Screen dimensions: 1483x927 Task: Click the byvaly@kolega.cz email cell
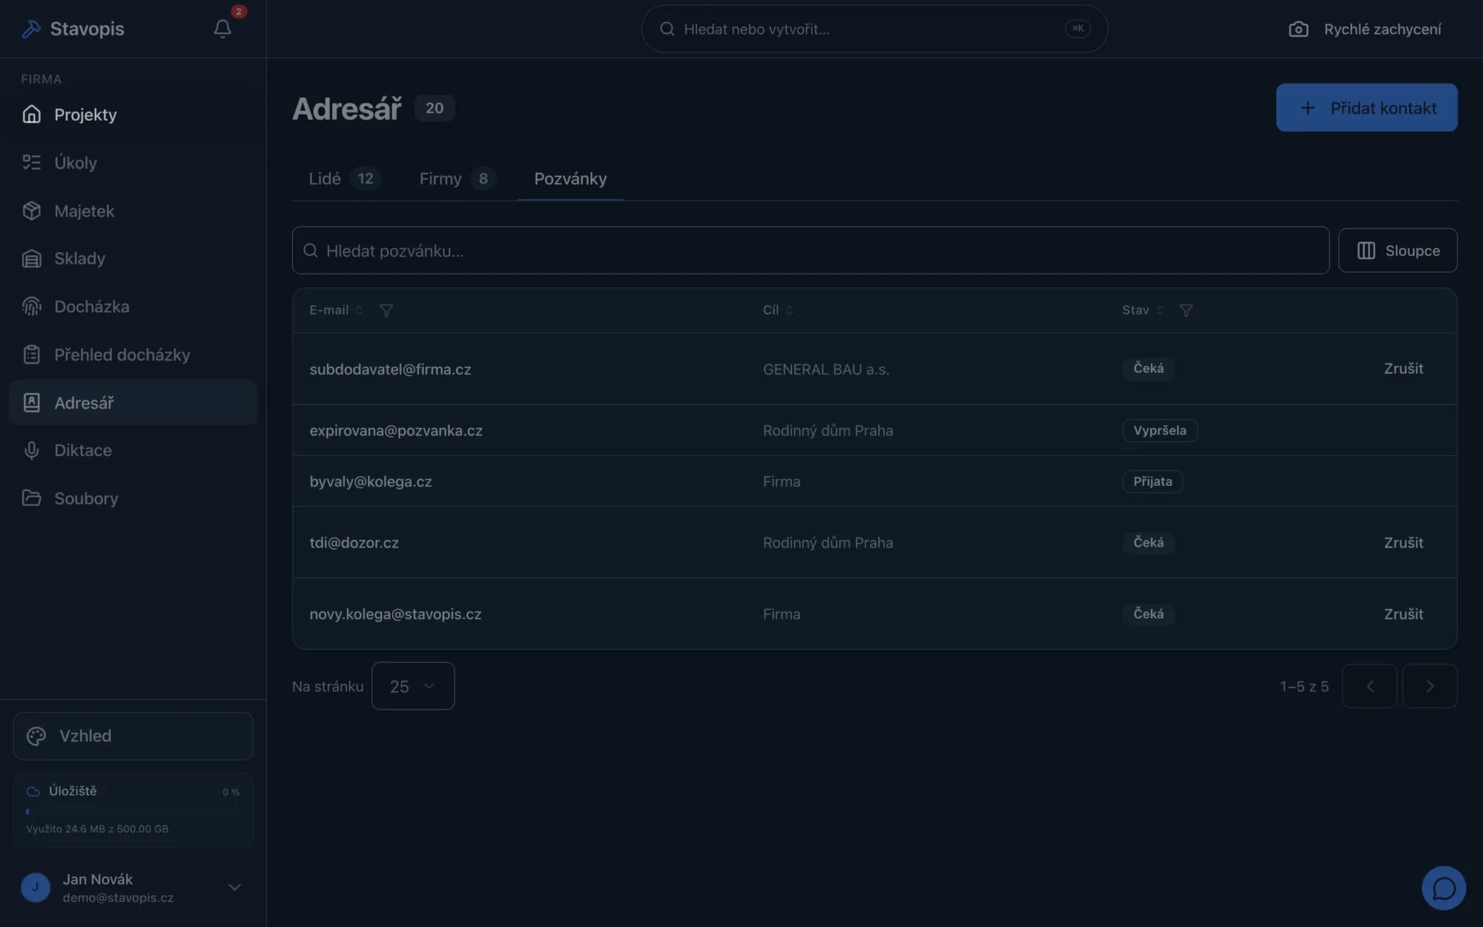(x=371, y=481)
